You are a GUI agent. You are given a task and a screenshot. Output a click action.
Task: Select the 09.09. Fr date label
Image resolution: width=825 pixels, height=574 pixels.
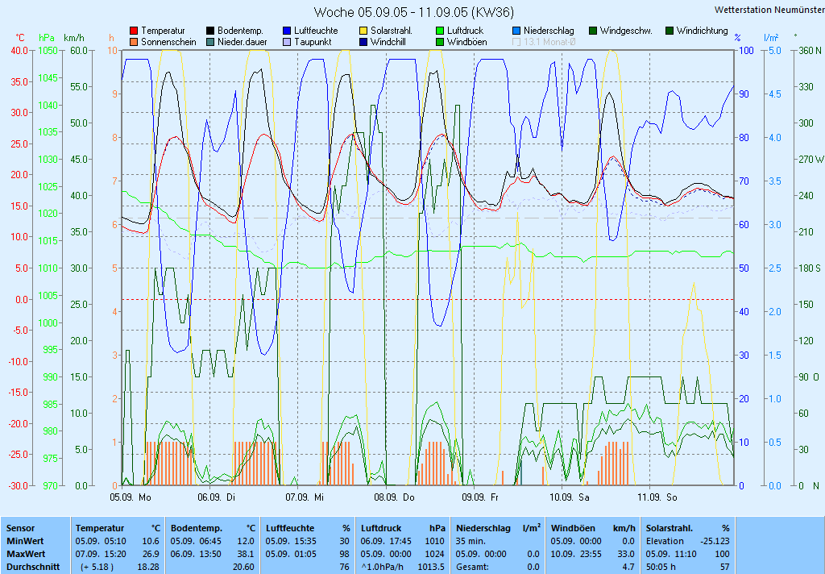[x=480, y=497]
